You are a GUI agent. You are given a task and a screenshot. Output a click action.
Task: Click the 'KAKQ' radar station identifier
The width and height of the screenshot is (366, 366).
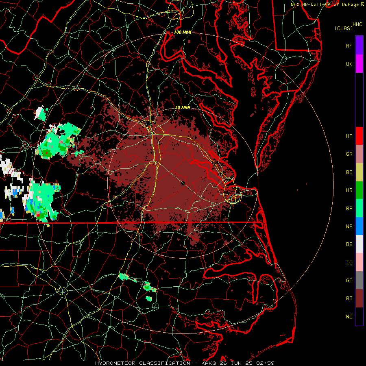[209, 363]
